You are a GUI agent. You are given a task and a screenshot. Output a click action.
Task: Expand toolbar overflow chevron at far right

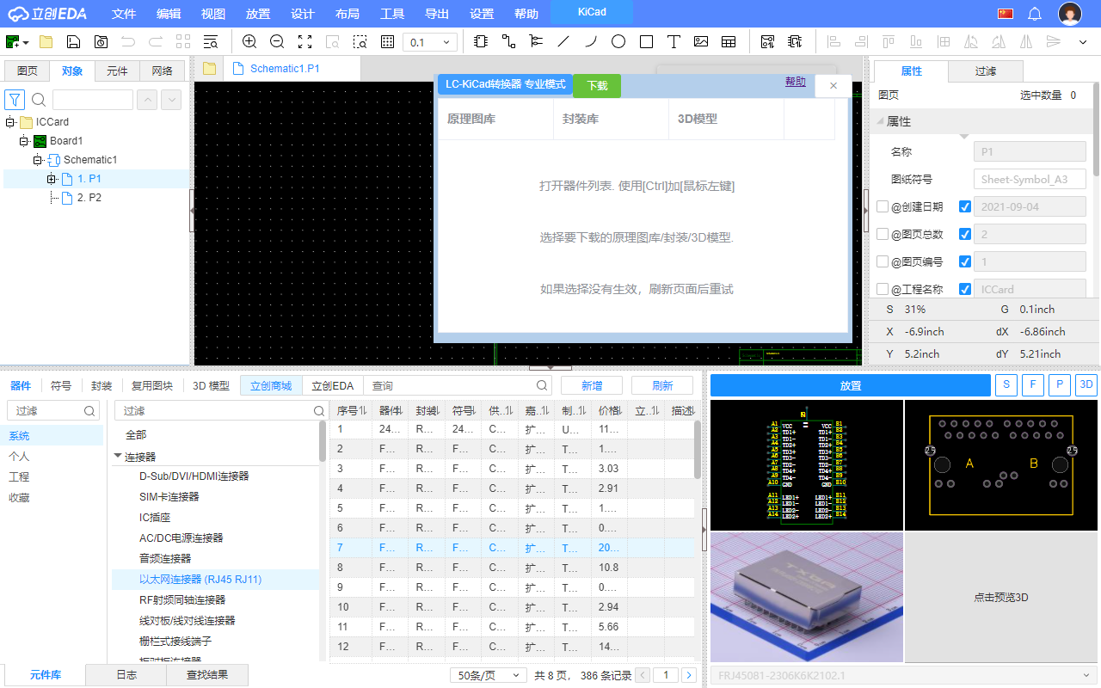[x=1083, y=41]
